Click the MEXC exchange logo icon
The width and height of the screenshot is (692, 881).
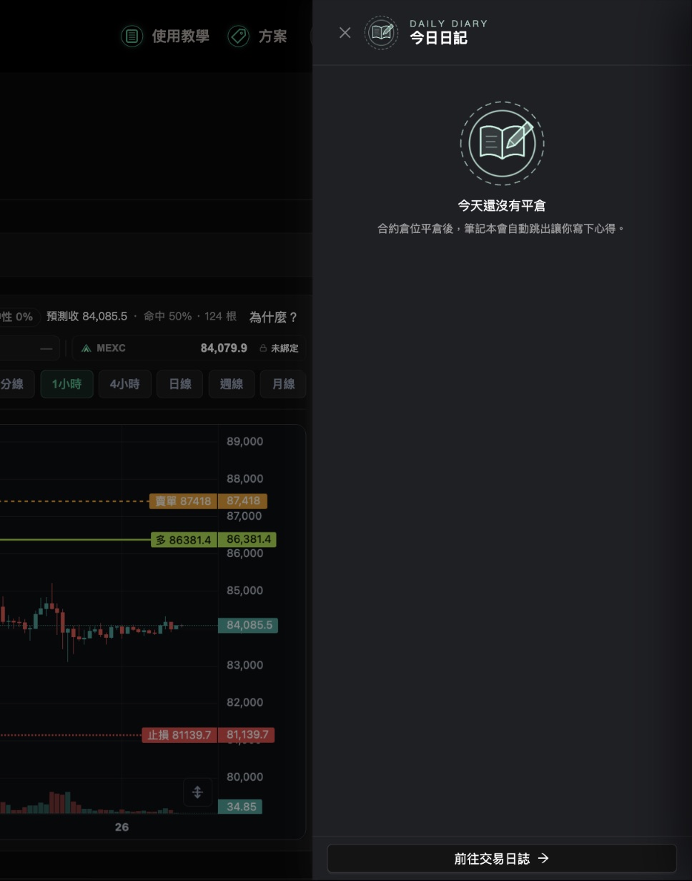point(86,348)
